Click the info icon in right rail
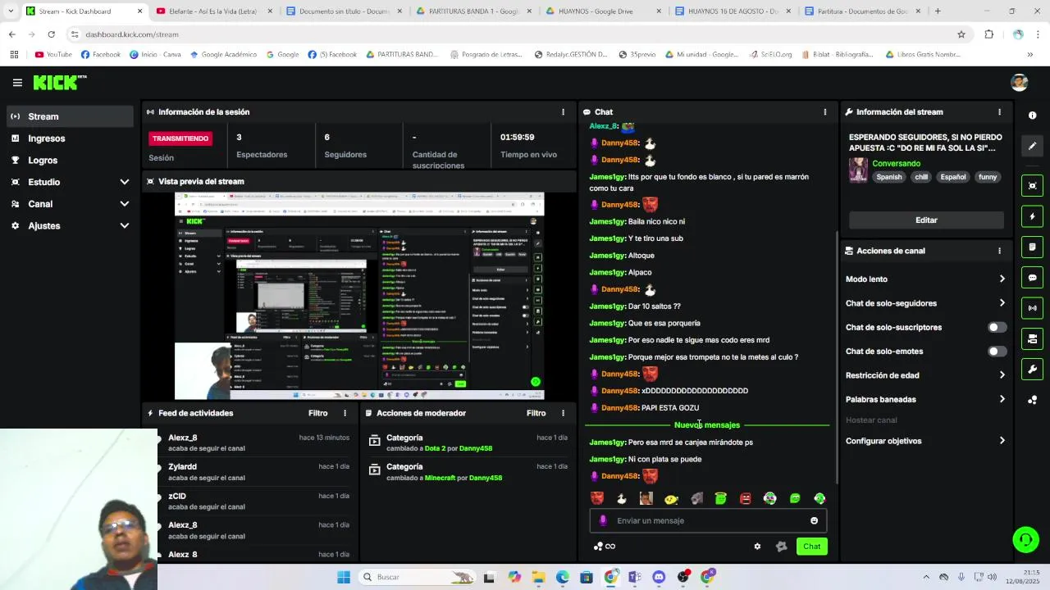This screenshot has width=1050, height=590. (x=1032, y=116)
